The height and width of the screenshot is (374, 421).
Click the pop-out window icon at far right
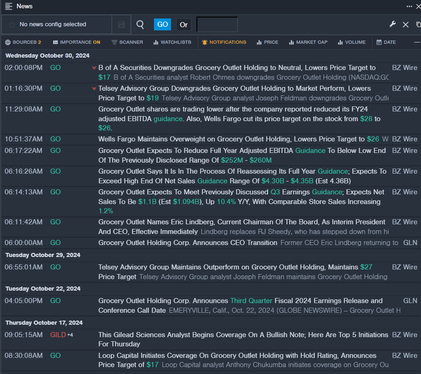point(418,24)
